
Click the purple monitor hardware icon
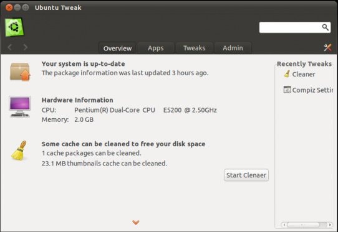point(19,106)
